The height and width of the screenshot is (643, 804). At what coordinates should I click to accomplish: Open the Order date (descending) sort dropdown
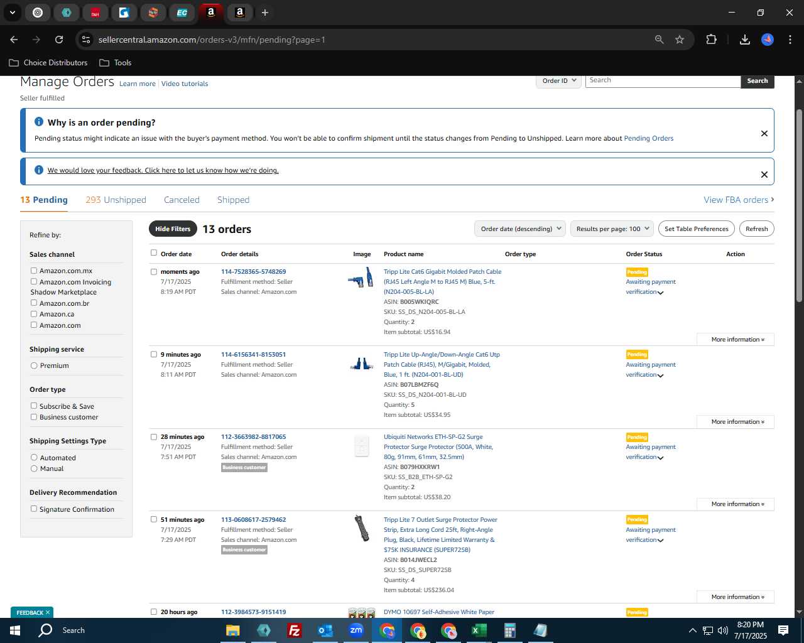(x=520, y=229)
